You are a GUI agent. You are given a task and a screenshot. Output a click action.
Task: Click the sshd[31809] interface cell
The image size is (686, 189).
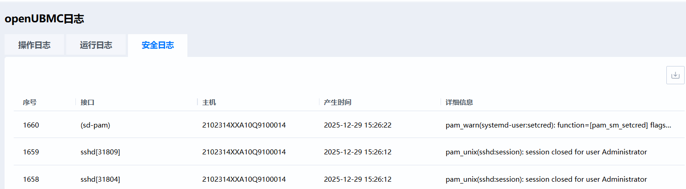tap(100, 152)
